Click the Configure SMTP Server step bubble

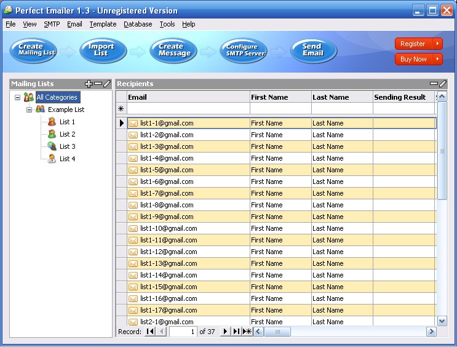[x=243, y=50]
